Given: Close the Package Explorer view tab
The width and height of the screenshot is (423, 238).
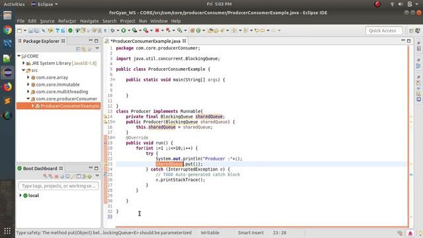Looking at the screenshot, I should [x=63, y=41].
